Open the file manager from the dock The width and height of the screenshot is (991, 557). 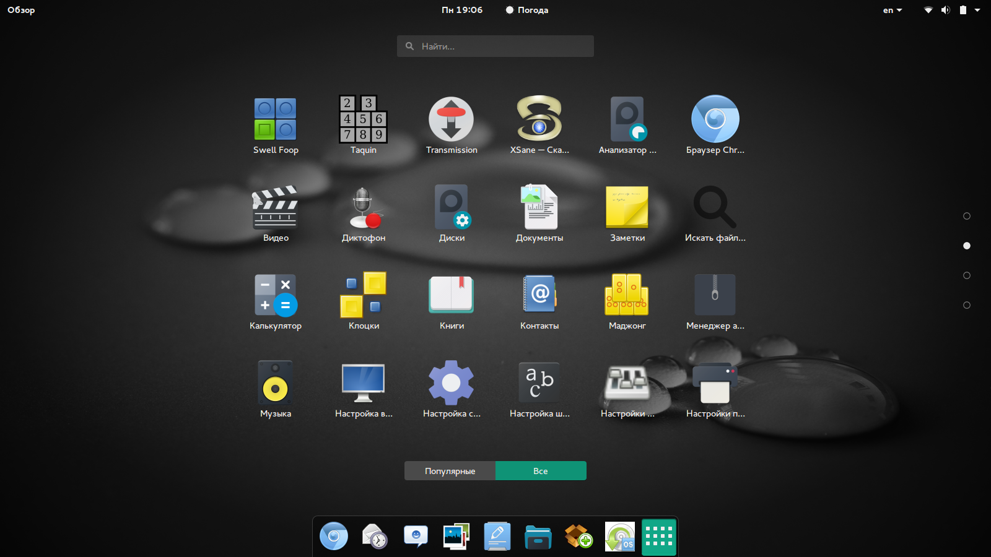538,536
